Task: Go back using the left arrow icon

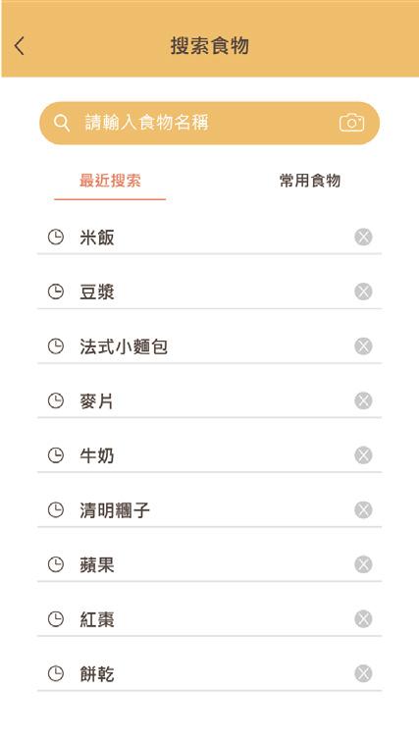Action: tap(19, 46)
